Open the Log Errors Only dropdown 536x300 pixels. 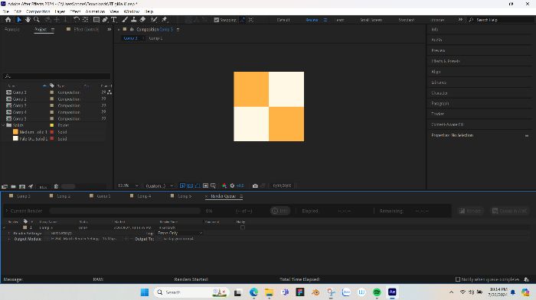point(180,233)
